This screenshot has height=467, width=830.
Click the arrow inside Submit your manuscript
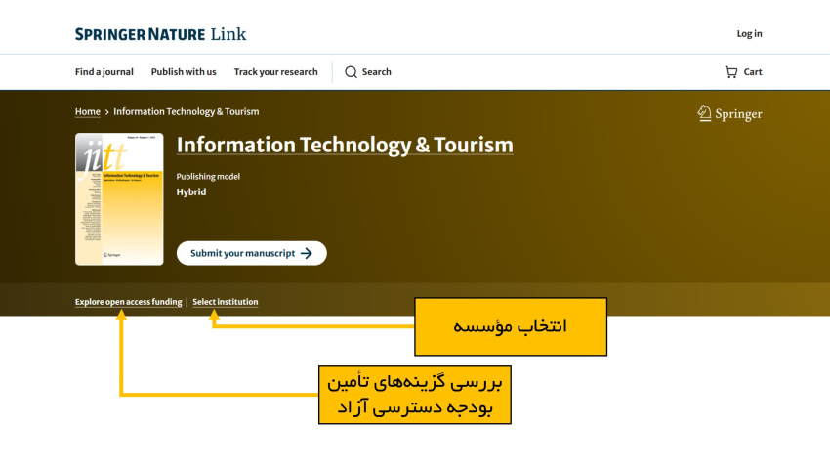click(307, 253)
